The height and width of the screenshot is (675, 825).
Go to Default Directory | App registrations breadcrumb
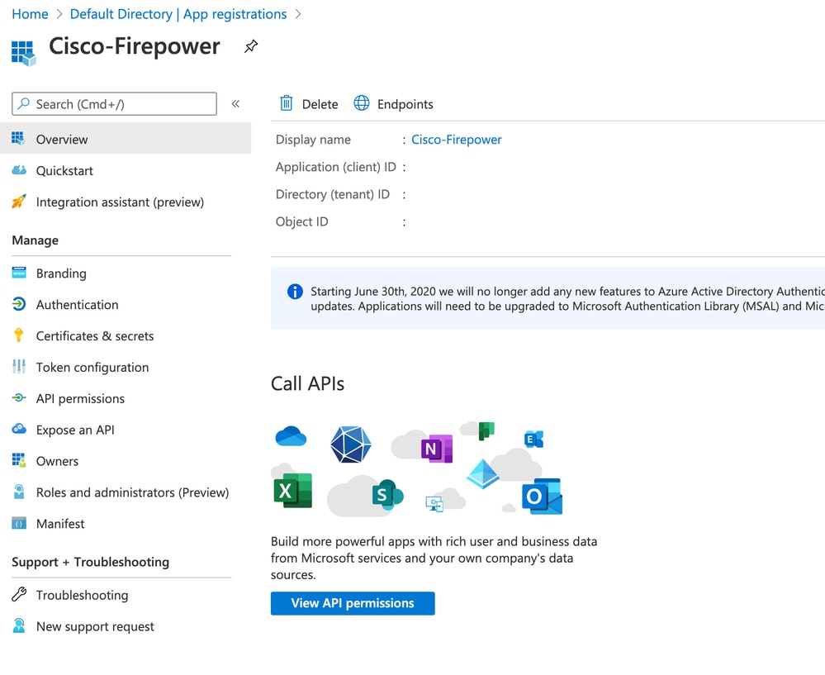(178, 14)
